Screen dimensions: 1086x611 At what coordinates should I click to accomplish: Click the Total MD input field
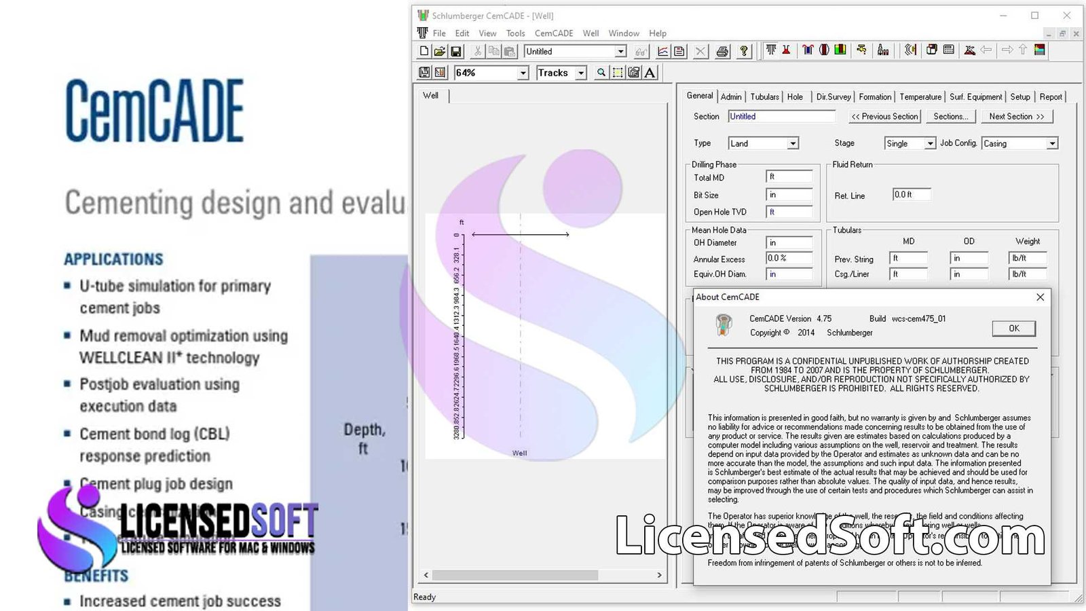point(789,177)
